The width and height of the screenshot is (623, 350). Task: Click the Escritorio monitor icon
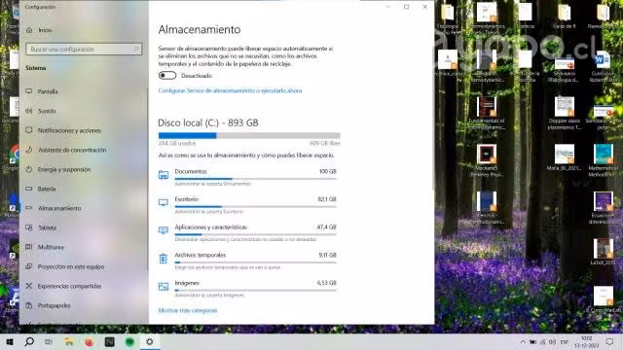(x=164, y=202)
